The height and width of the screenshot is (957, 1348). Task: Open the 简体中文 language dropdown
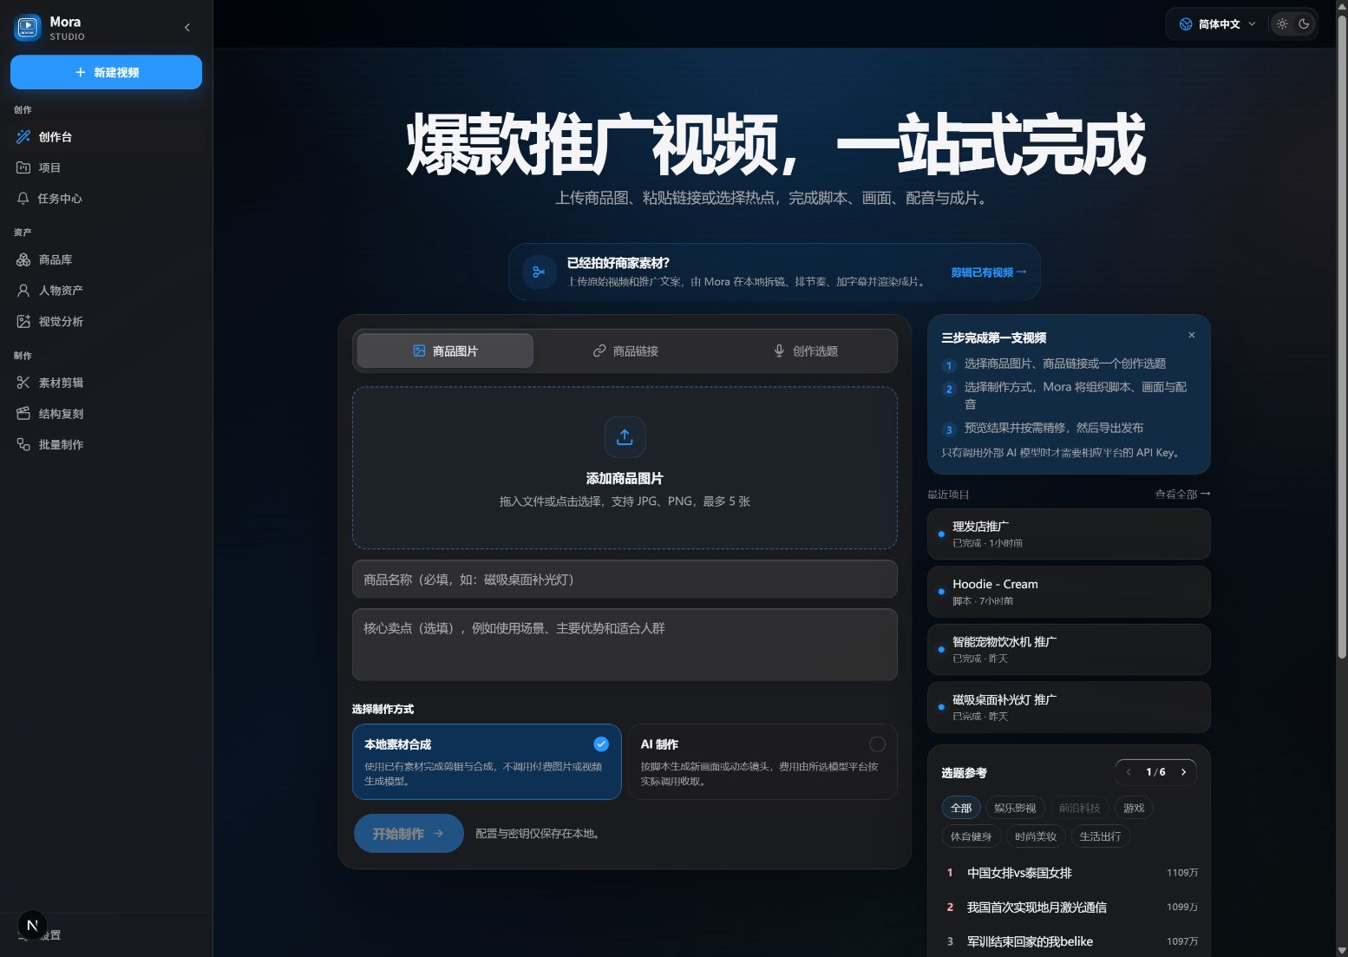[x=1217, y=24]
